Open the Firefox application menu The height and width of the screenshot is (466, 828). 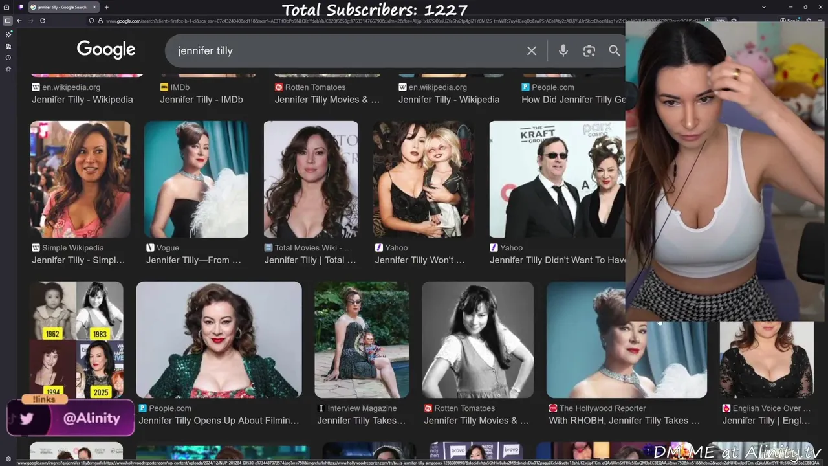(x=820, y=21)
